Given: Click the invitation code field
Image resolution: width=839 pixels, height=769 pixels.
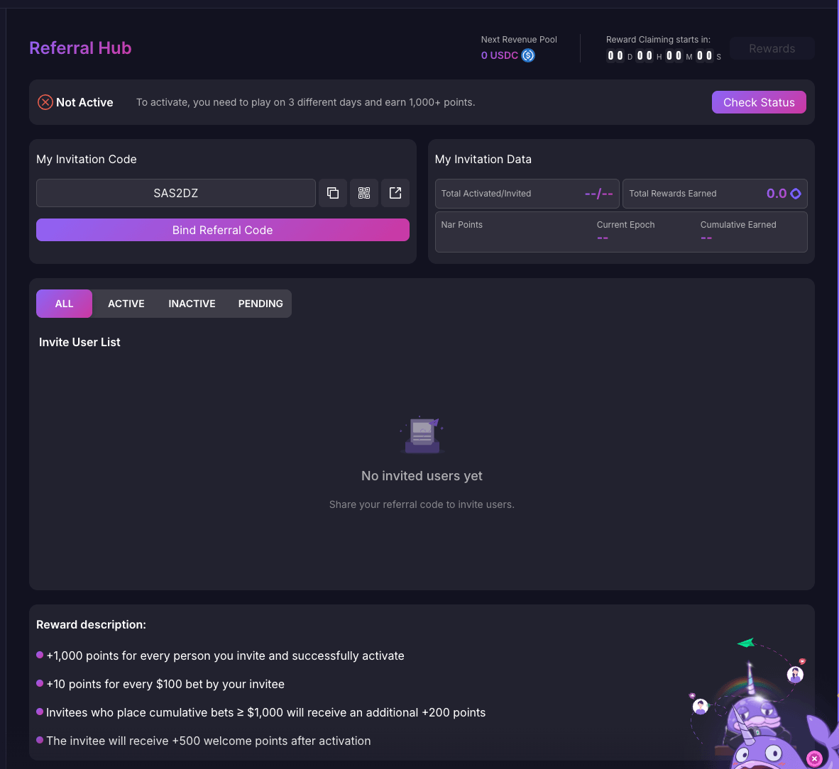Looking at the screenshot, I should point(176,193).
